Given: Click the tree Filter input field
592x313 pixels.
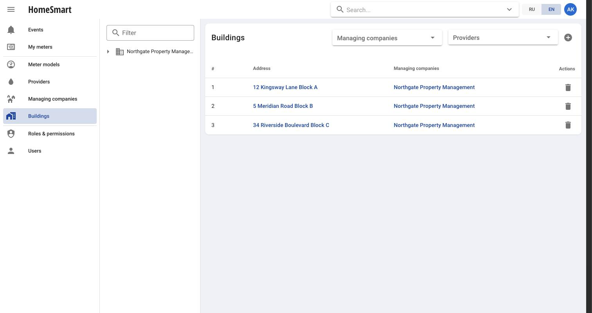Looking at the screenshot, I should [x=150, y=33].
